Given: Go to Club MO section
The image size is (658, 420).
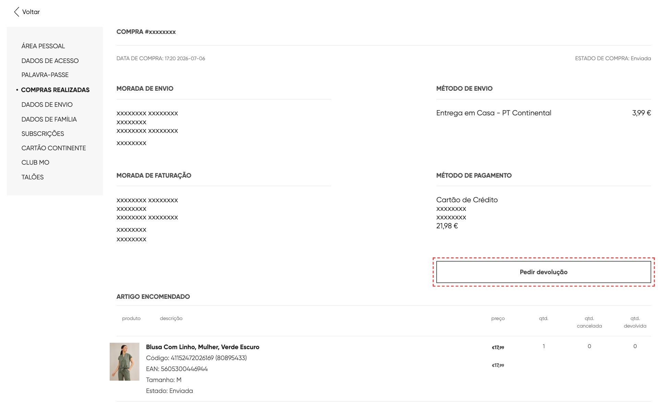Looking at the screenshot, I should (35, 163).
